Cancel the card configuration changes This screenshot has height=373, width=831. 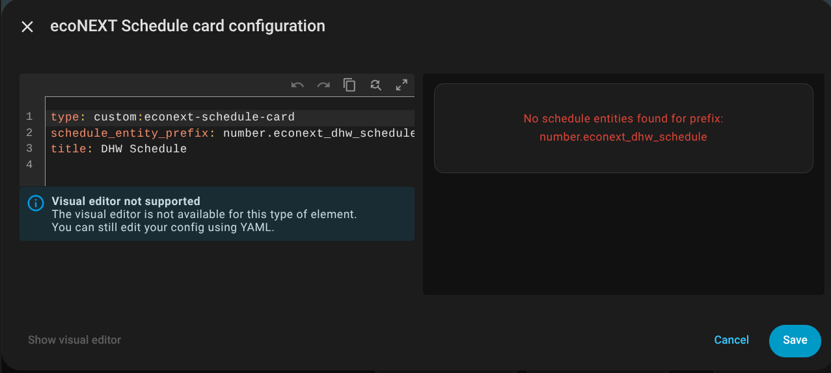731,340
